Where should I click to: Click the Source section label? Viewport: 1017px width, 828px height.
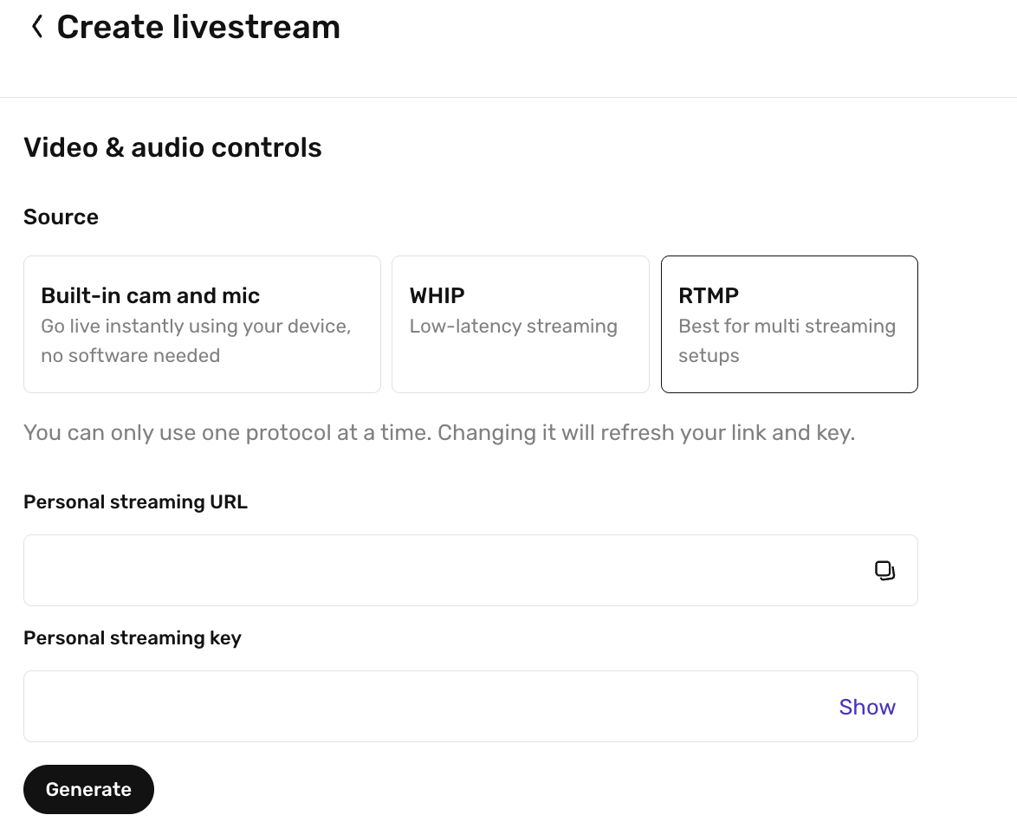61,217
